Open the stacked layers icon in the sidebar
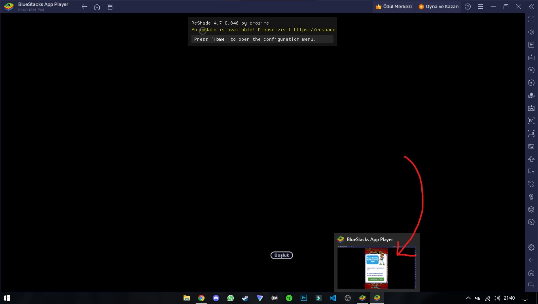The width and height of the screenshot is (538, 304). coord(531,209)
